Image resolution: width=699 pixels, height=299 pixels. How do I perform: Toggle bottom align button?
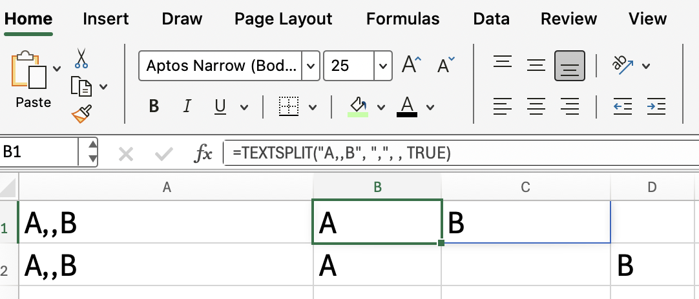tap(569, 66)
